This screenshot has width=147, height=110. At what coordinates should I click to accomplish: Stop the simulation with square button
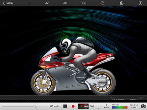tap(65, 106)
